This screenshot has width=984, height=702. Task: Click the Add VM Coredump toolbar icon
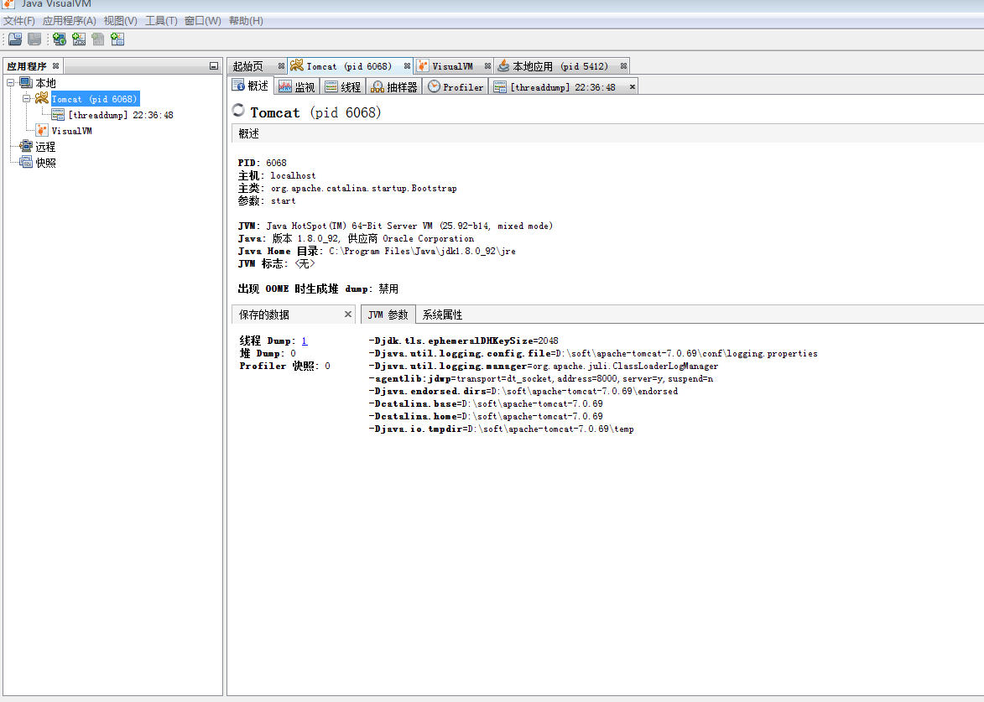click(98, 39)
